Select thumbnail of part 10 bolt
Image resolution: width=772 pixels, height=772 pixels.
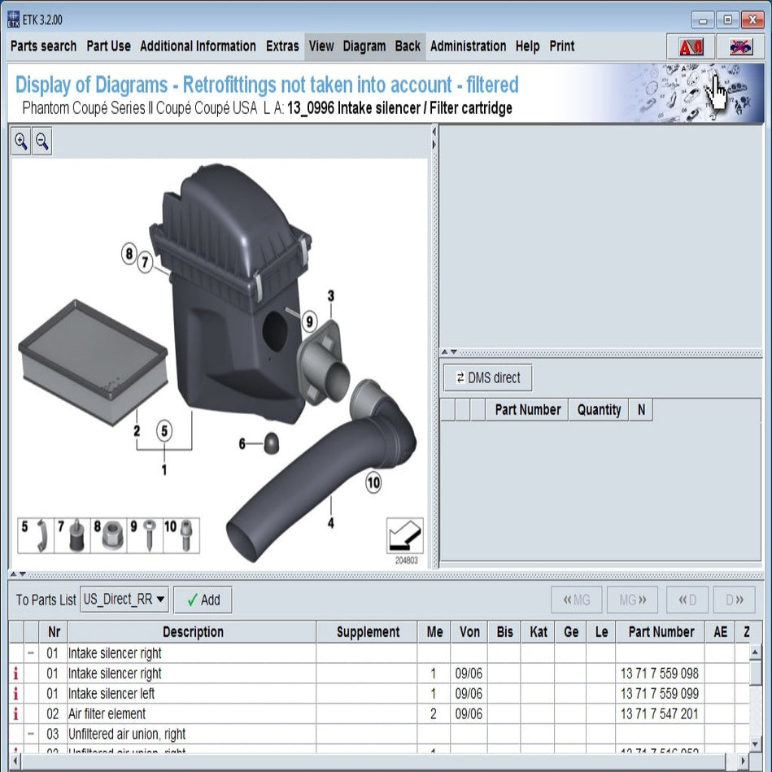pos(181,535)
